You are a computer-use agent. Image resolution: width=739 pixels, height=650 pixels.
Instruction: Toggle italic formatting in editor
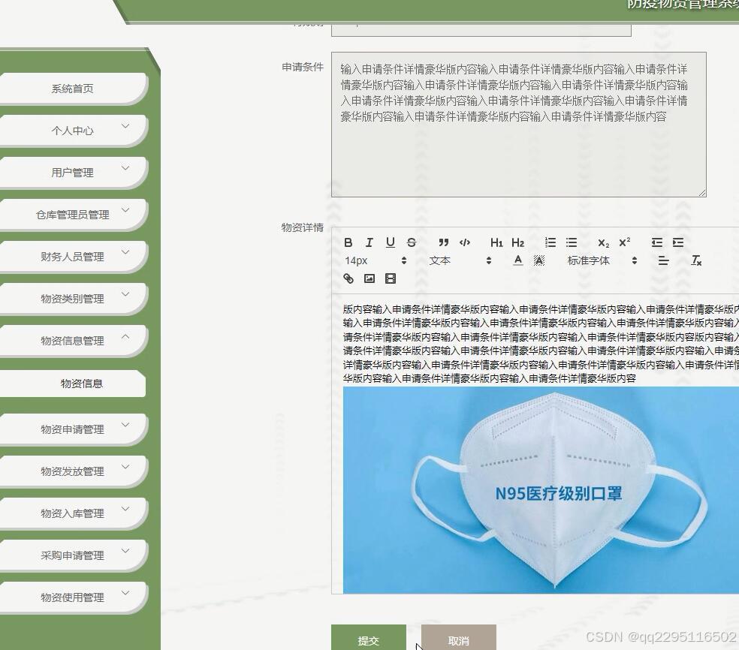click(x=369, y=242)
